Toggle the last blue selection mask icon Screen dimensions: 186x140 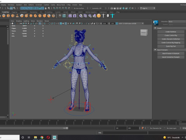point(43,8)
